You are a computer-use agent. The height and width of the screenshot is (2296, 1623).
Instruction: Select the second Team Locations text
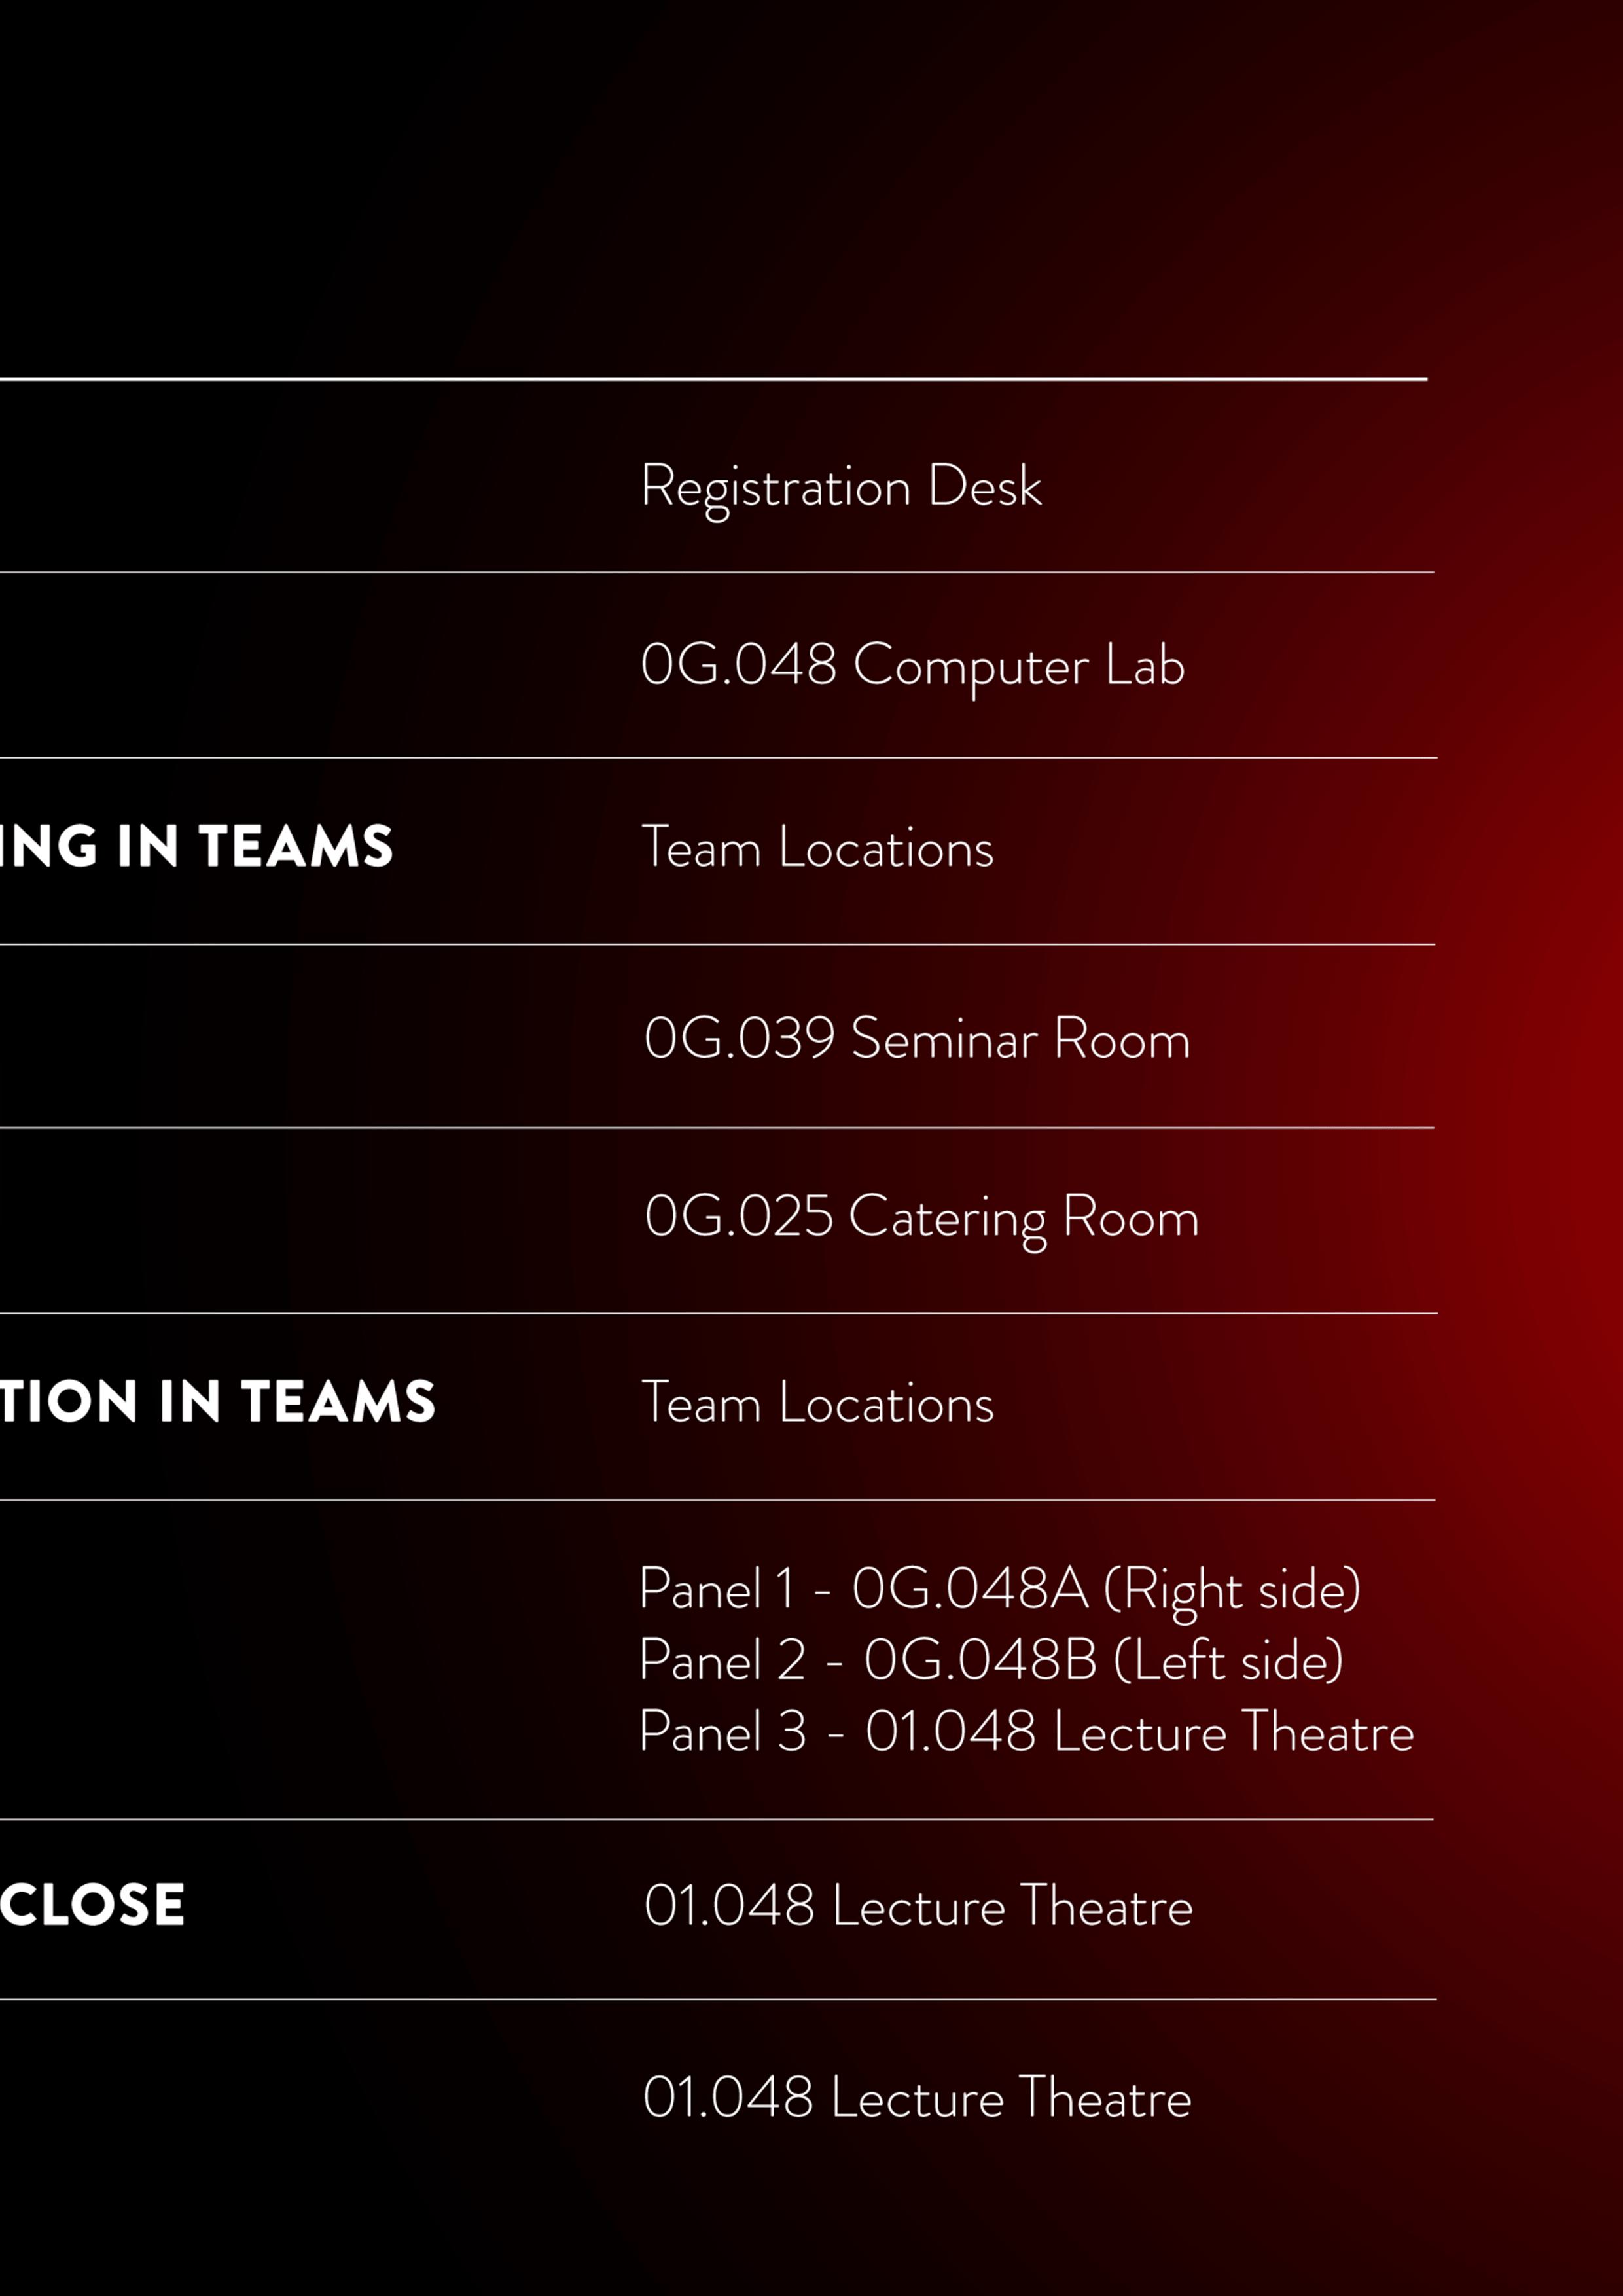pyautogui.click(x=817, y=1403)
